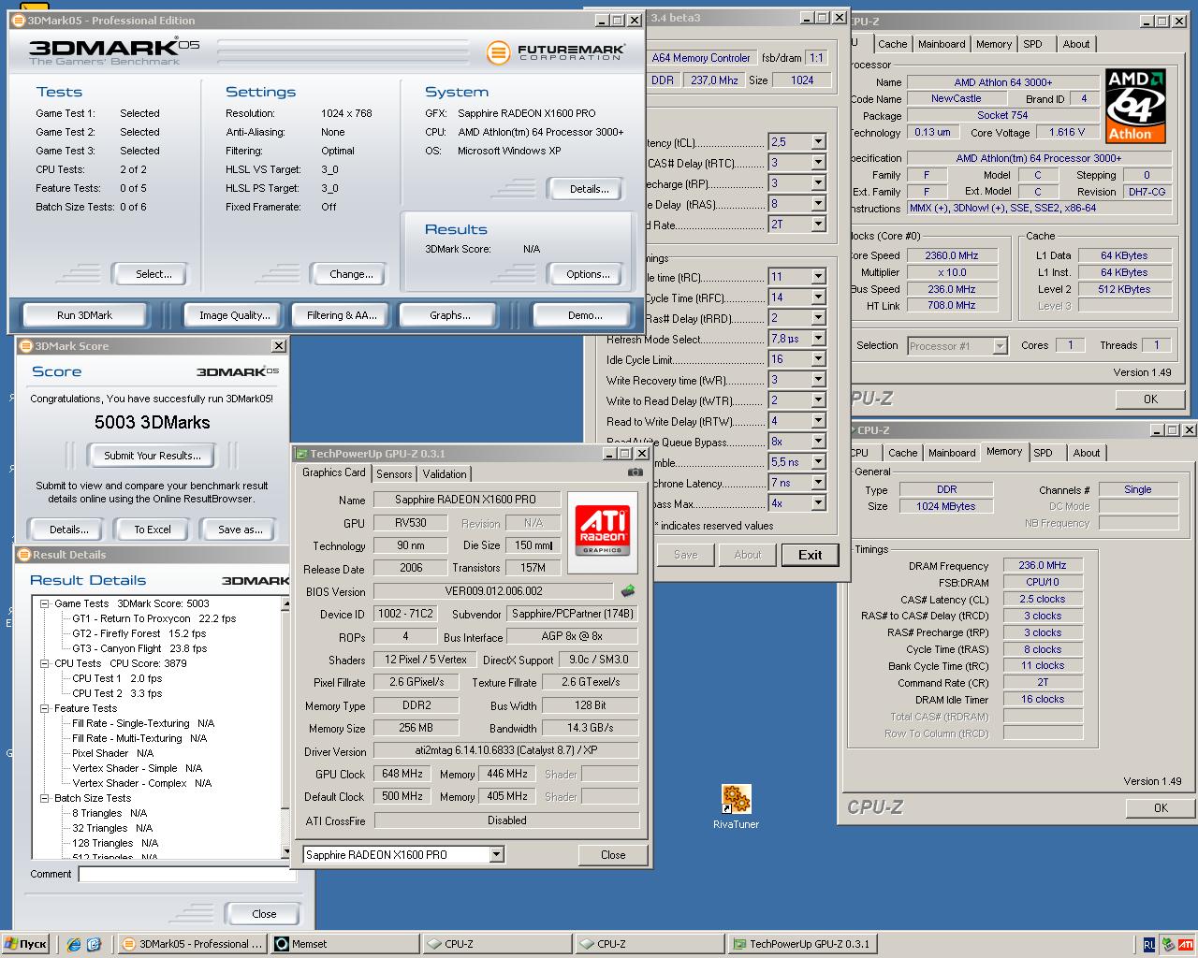Click the RL language indicator in the tray
This screenshot has height=958, width=1198.
pos(1148,945)
